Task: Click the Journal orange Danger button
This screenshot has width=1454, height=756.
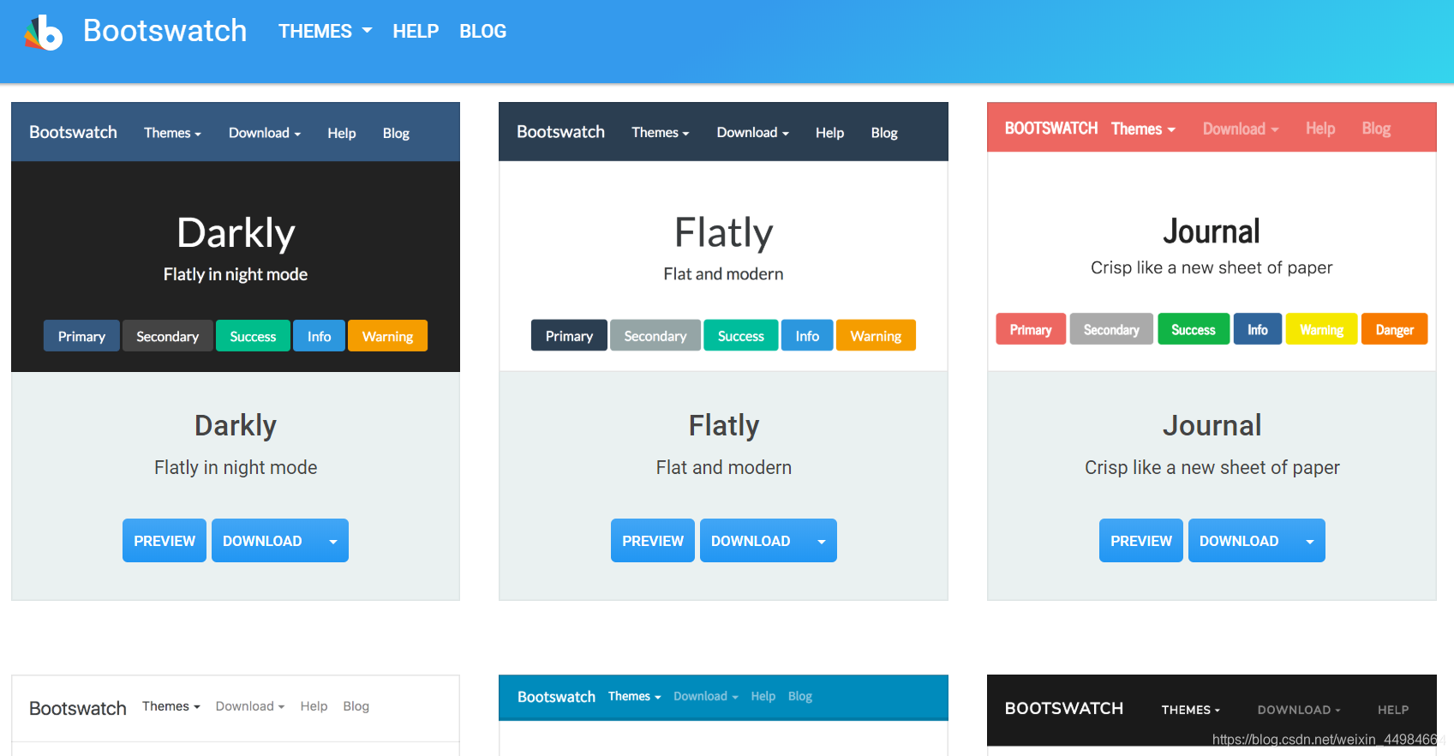Action: pyautogui.click(x=1395, y=329)
